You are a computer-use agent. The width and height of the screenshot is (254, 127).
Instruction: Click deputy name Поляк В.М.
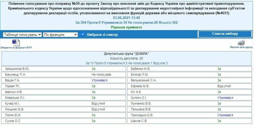13,115
